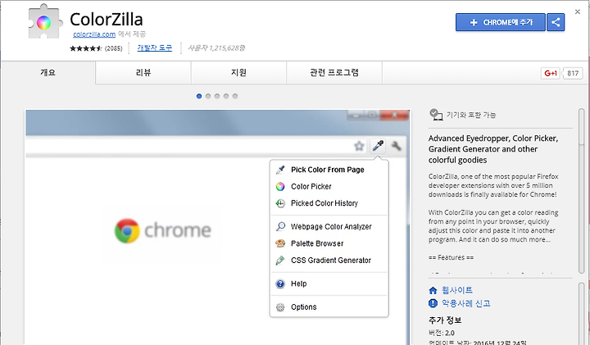Click the Color Picker wheel icon
This screenshot has width=590, height=345.
click(280, 186)
